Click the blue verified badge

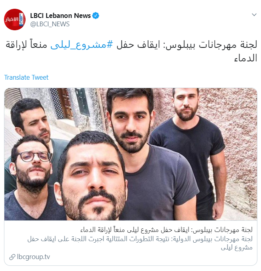(96, 16)
